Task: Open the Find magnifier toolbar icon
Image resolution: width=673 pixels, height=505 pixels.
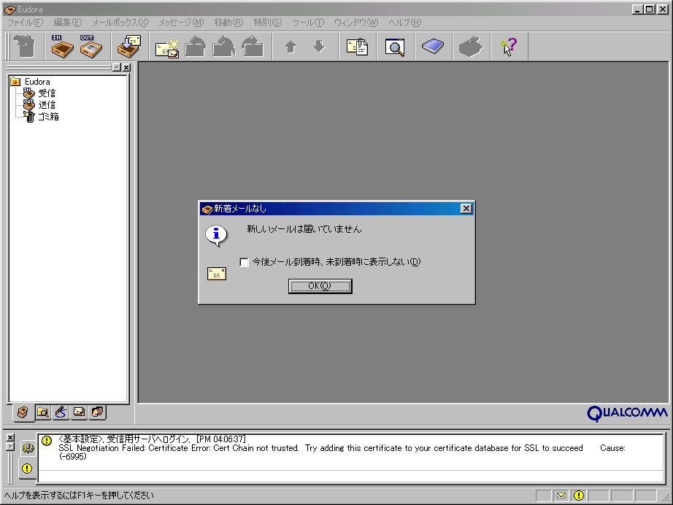Action: point(395,47)
